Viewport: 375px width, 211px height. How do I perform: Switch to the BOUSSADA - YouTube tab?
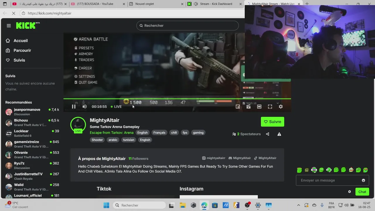pyautogui.click(x=98, y=4)
